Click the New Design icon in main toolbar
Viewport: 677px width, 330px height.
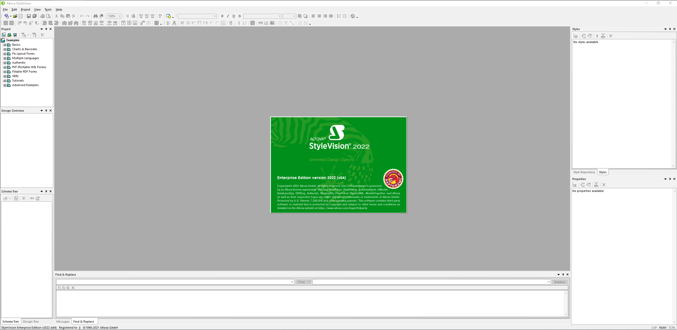6,16
